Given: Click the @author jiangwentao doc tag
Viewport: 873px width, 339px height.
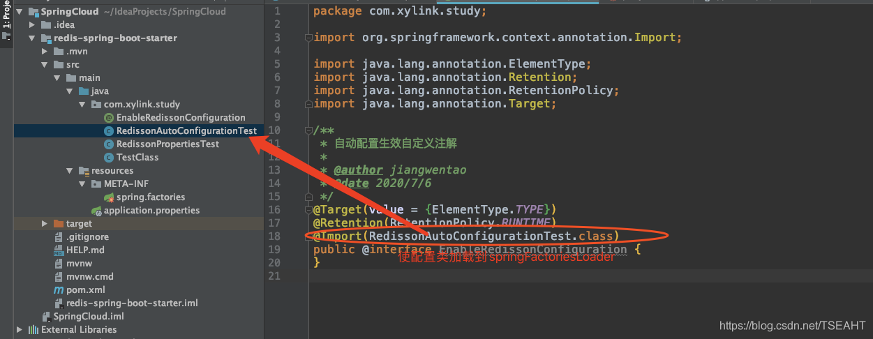Looking at the screenshot, I should coord(400,170).
